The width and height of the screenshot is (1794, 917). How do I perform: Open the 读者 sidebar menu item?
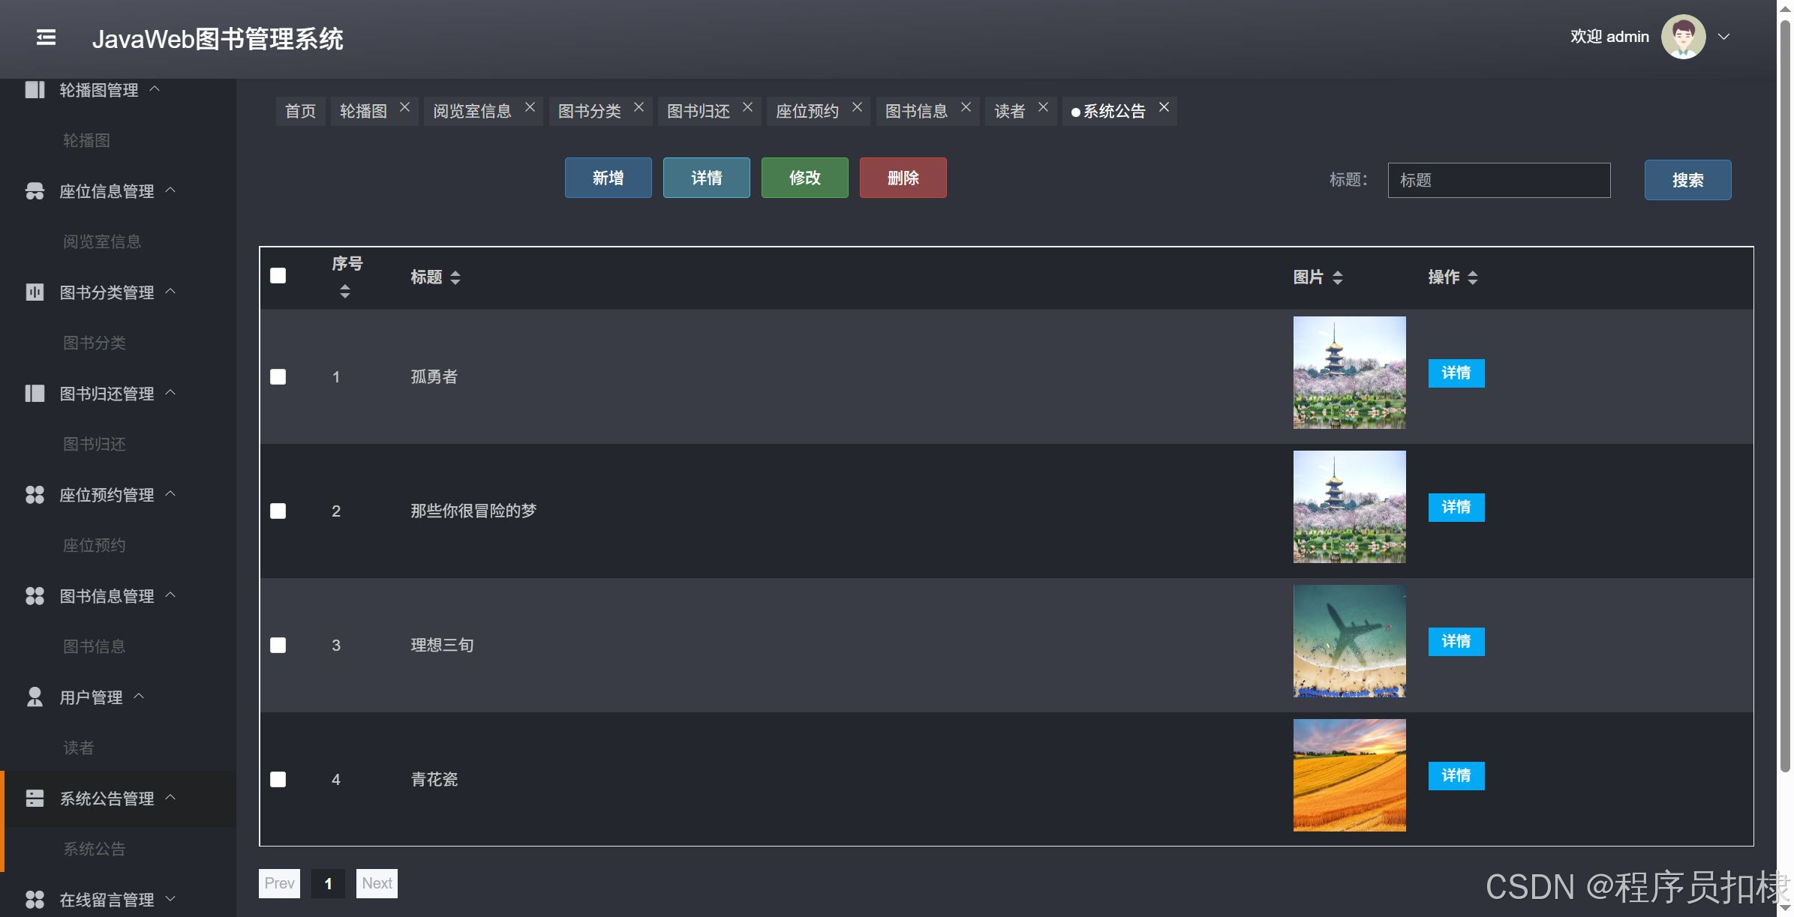(79, 748)
